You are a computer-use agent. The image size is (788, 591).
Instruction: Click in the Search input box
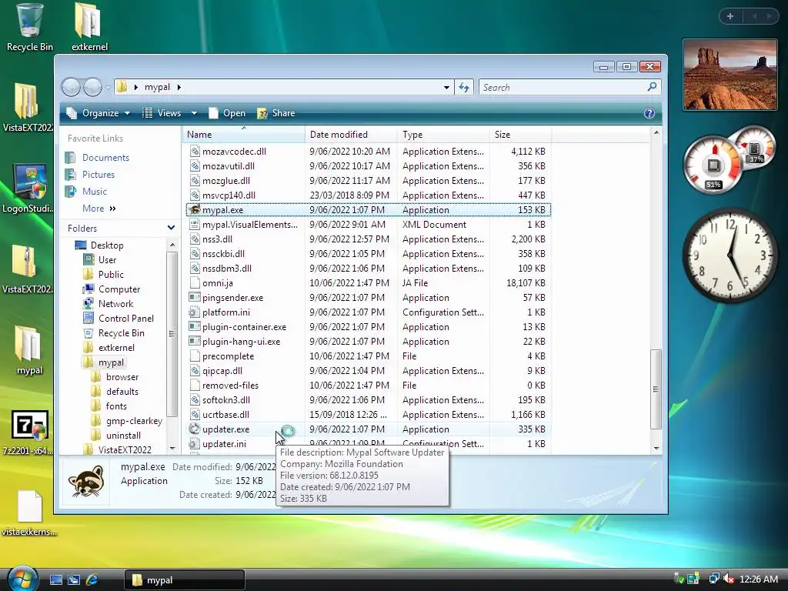point(563,88)
